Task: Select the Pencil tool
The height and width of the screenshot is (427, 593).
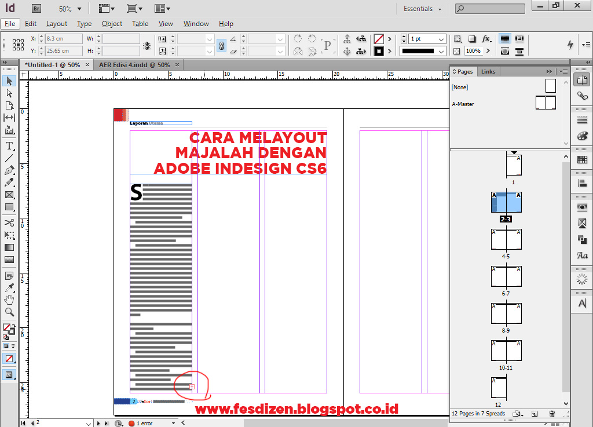Action: tap(9, 183)
